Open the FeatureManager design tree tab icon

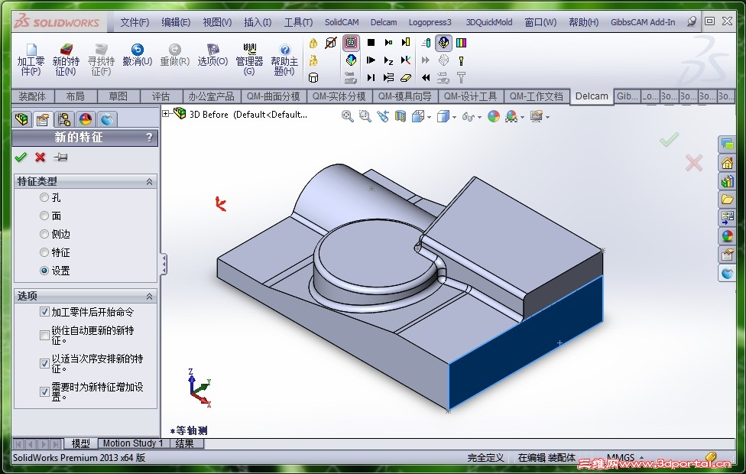click(x=22, y=119)
